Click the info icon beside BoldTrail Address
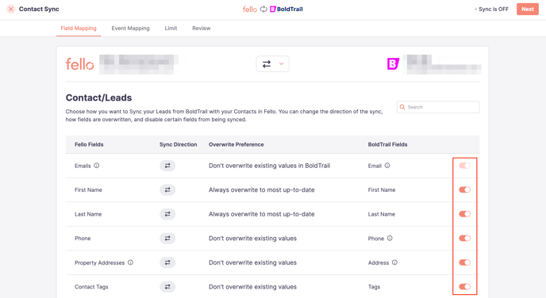546x298 pixels. point(394,262)
